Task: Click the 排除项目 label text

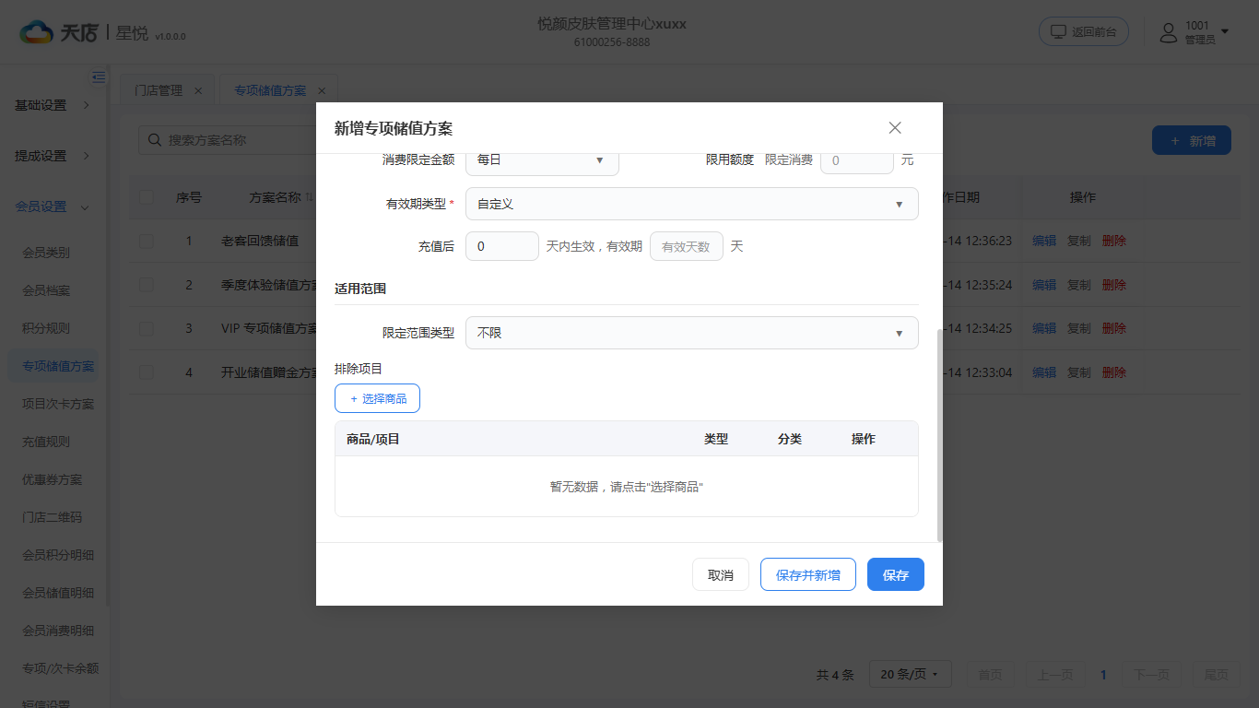Action: (359, 369)
